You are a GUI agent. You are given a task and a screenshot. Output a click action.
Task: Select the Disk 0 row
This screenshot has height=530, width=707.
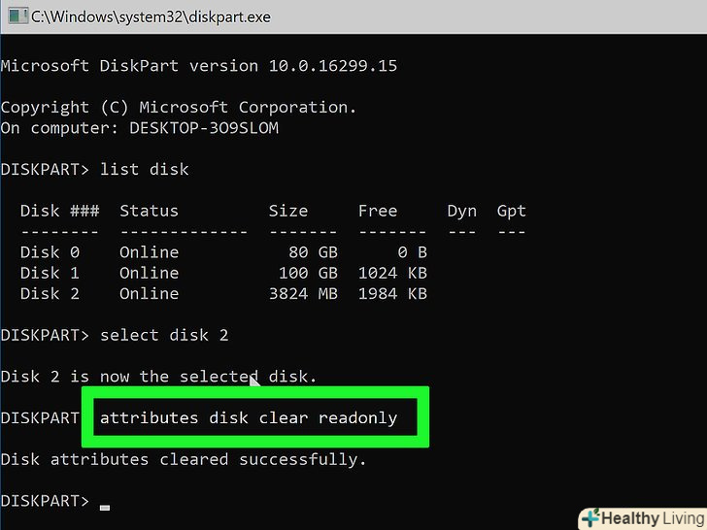223,252
